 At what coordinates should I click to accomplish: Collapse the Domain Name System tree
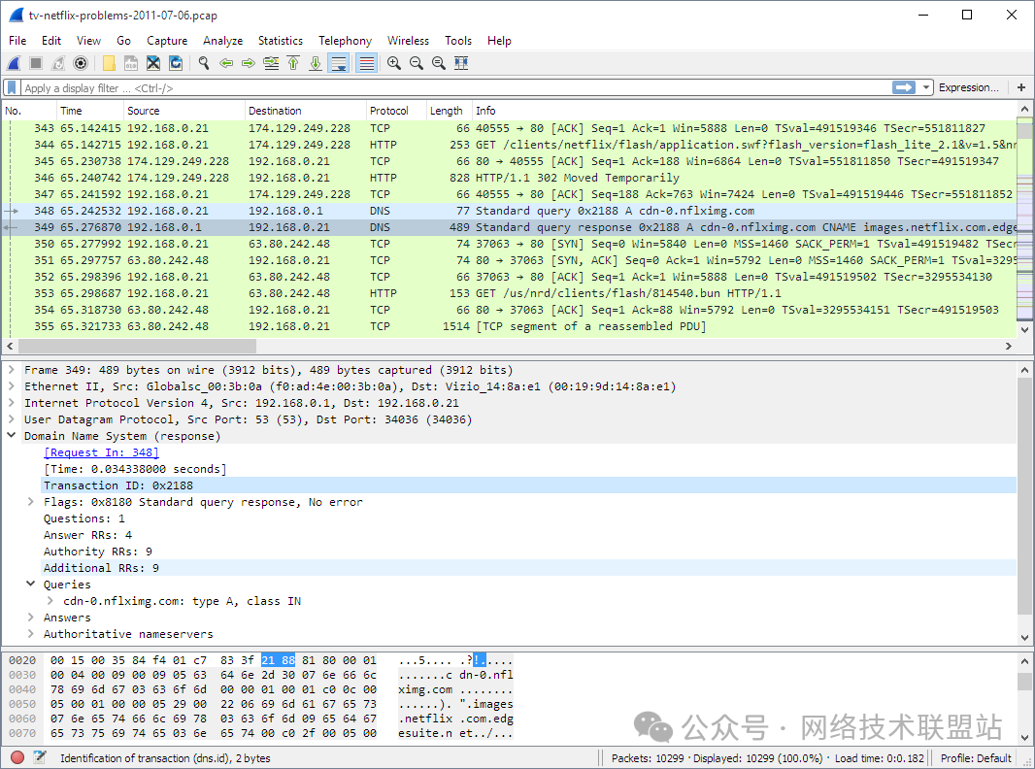click(12, 436)
